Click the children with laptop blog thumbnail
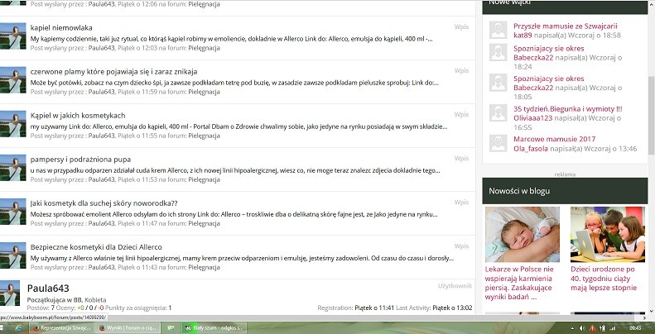 pyautogui.click(x=607, y=234)
